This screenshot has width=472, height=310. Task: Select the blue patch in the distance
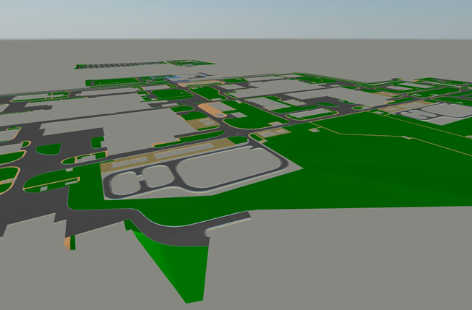[x=179, y=77]
